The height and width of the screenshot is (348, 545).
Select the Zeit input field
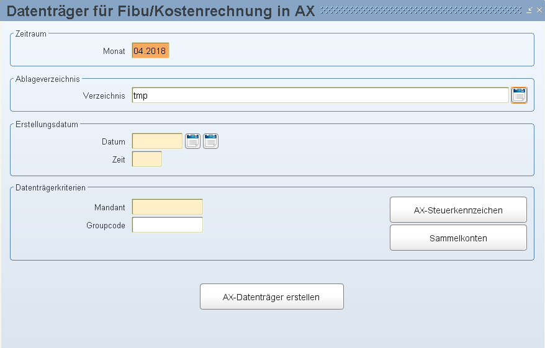pyautogui.click(x=147, y=159)
